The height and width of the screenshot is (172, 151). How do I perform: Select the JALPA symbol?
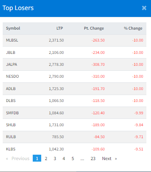(x=12, y=64)
